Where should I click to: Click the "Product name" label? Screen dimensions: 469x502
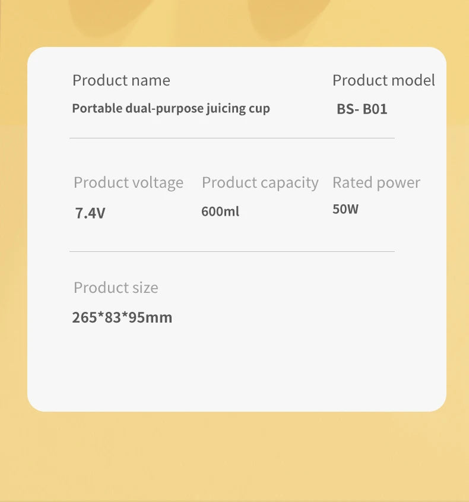(x=121, y=80)
